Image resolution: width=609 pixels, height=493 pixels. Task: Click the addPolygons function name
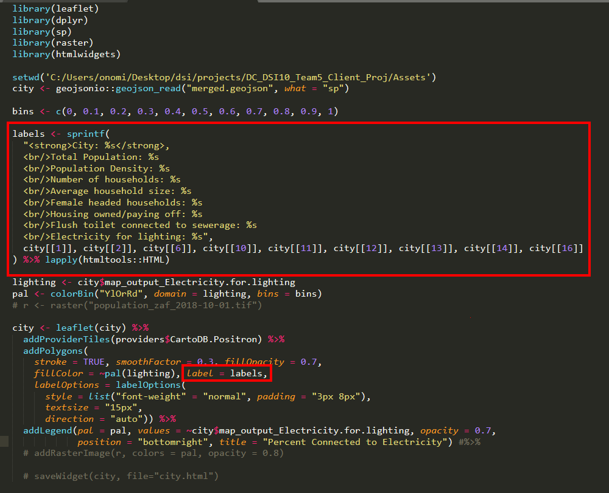click(54, 350)
